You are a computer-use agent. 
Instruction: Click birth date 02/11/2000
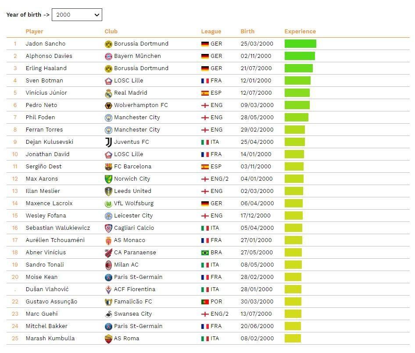coord(256,56)
